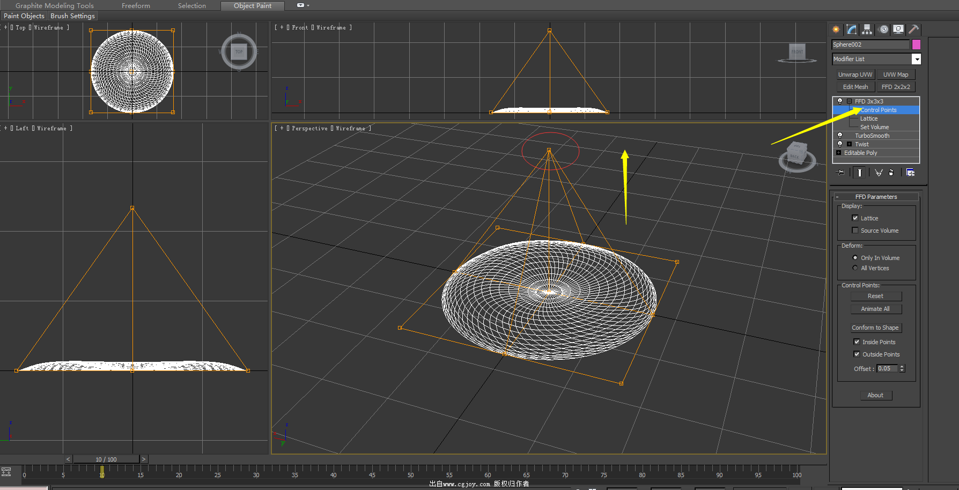This screenshot has height=490, width=959.
Task: Increase Offset value with spinner
Action: point(902,367)
